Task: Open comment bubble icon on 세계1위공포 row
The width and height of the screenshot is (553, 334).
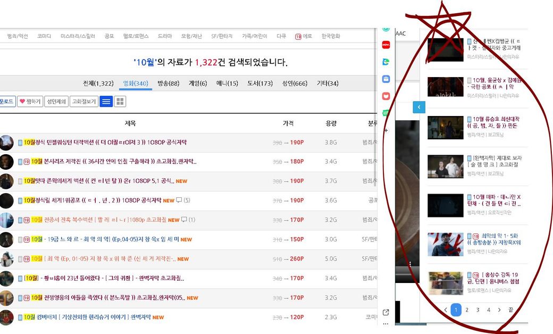Action: click(179, 201)
